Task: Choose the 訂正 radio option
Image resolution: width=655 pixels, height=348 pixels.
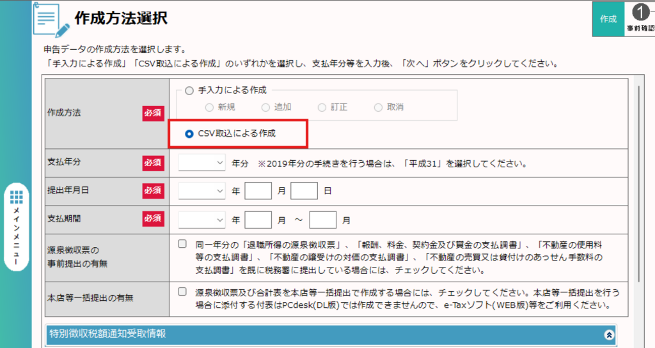Action: 322,107
